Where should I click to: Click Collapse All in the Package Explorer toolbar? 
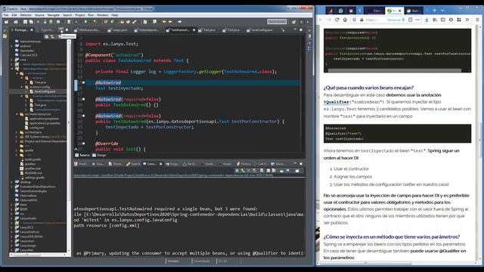click(x=46, y=37)
